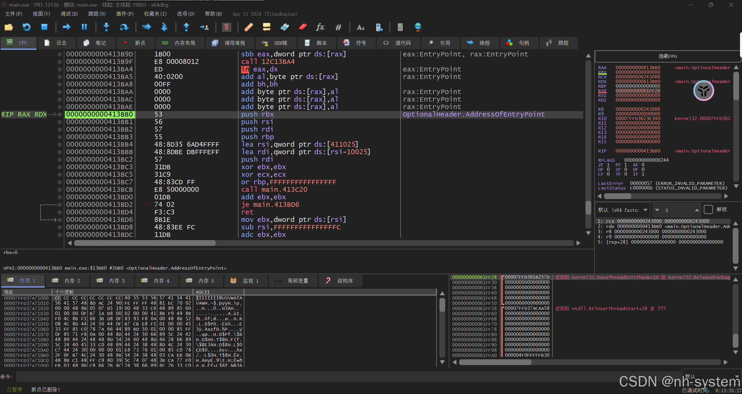Run the program with the arrow icon
This screenshot has height=394, width=742.
(66, 27)
